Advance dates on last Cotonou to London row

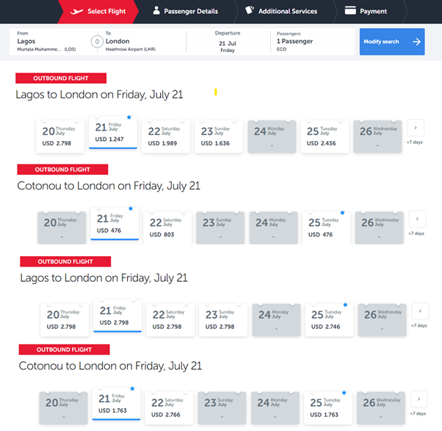419,399
